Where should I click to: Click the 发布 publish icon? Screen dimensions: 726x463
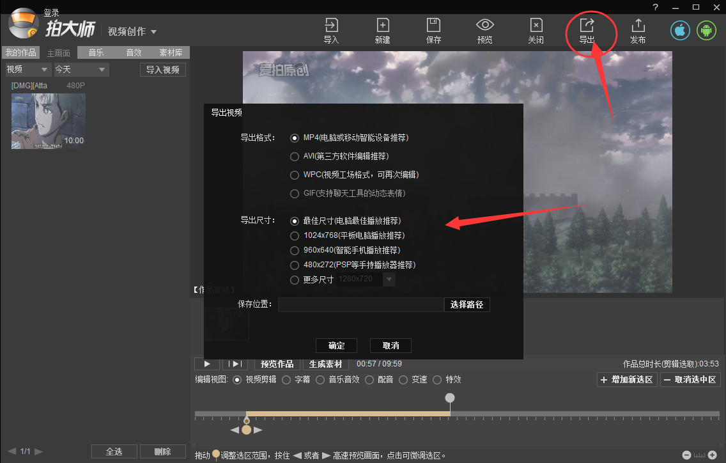coord(638,30)
